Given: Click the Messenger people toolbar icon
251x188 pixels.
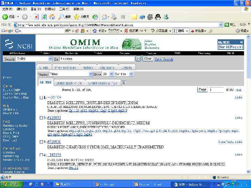Looking at the screenshot, I should point(166,17).
